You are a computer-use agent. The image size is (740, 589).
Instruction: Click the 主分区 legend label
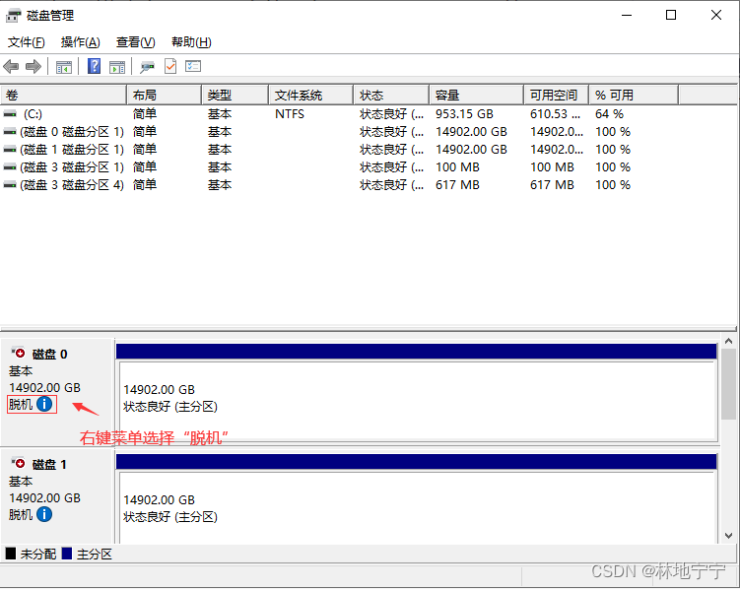pyautogui.click(x=95, y=555)
